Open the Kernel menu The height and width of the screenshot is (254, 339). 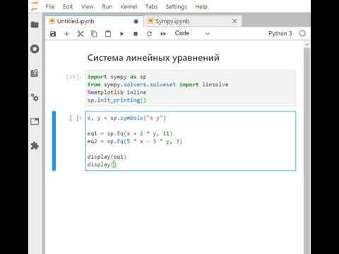[129, 6]
